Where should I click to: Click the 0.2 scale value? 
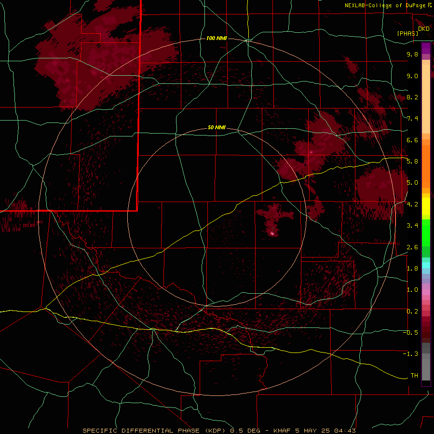412,312
